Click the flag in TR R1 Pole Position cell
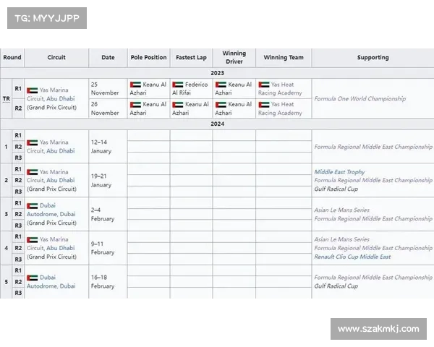This screenshot has height=347, width=434. pos(135,85)
